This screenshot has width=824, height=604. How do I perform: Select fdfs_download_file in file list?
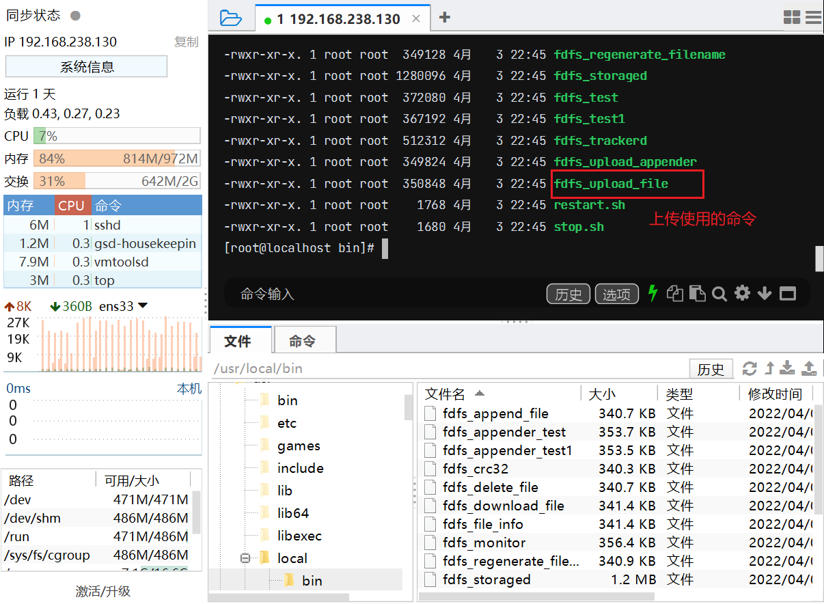(x=504, y=506)
